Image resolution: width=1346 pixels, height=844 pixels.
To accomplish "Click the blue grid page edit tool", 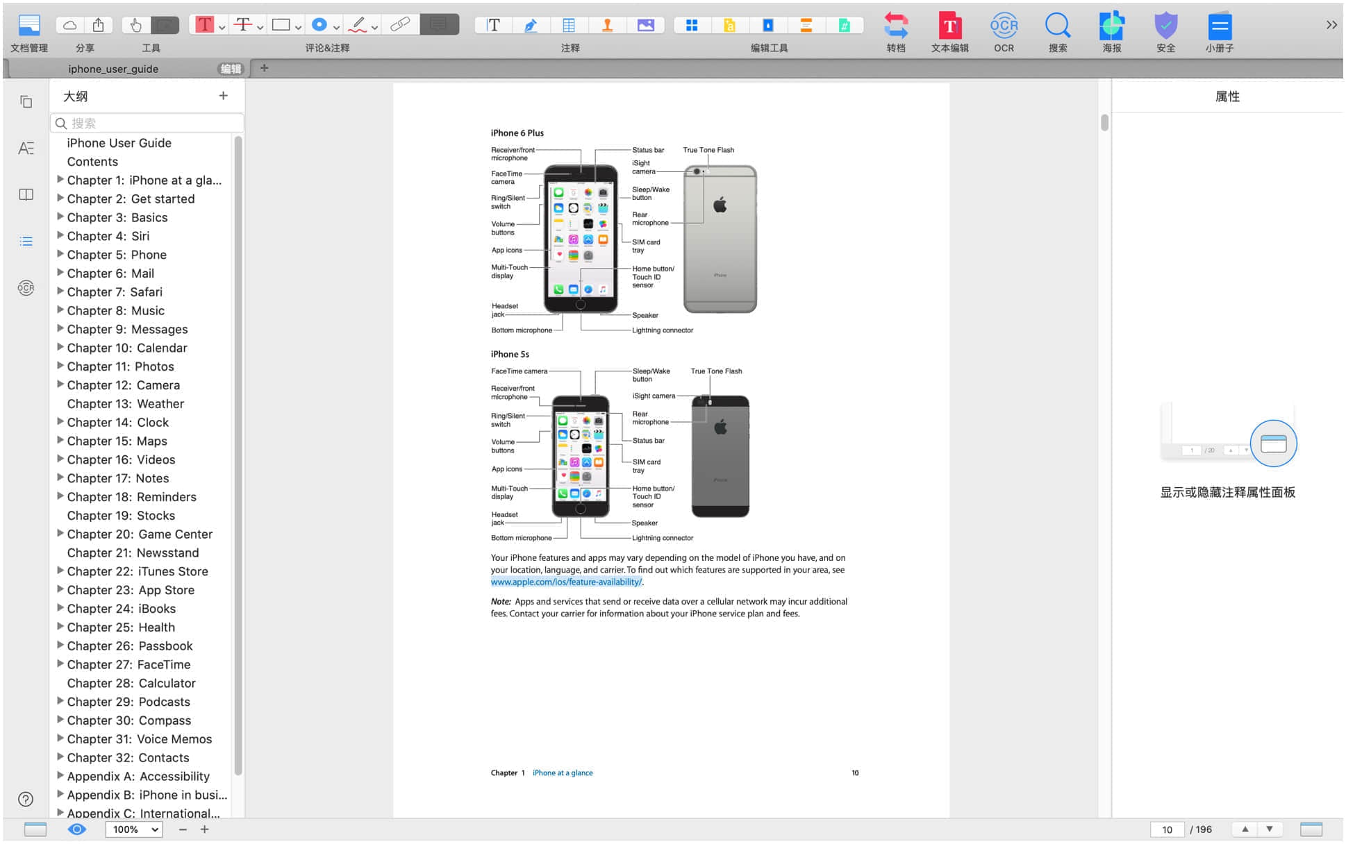I will pos(692,26).
